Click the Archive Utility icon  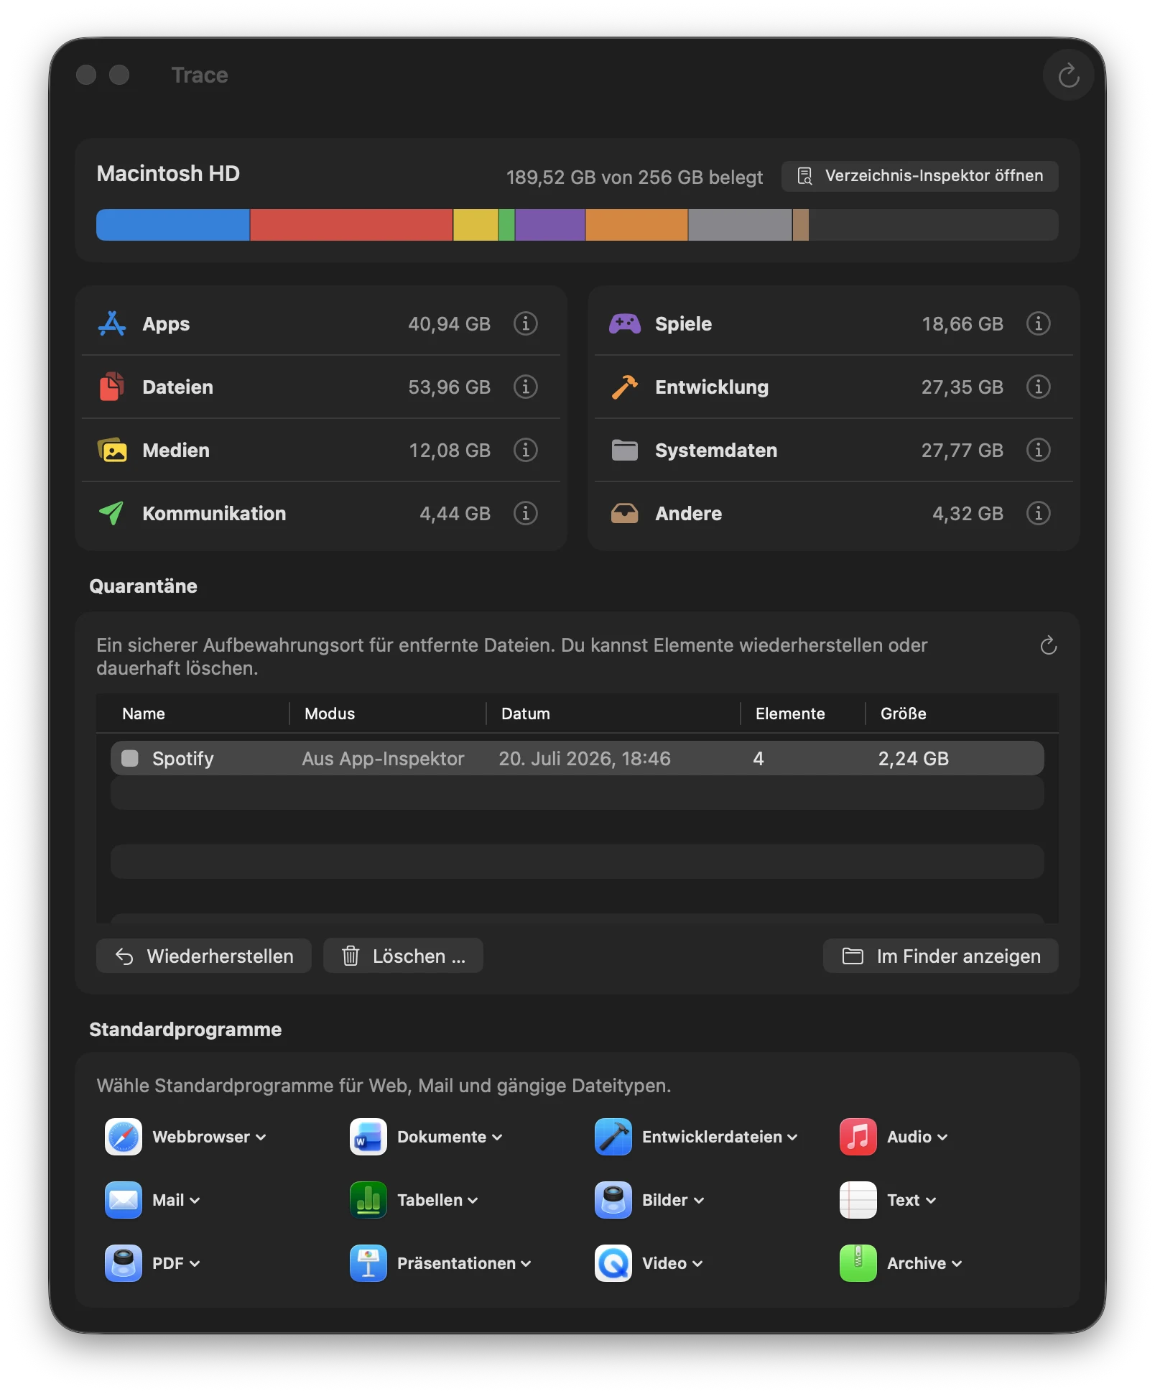tap(858, 1263)
